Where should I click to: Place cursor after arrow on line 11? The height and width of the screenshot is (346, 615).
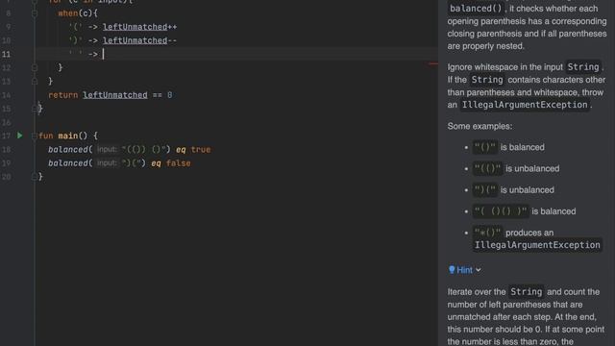point(103,54)
